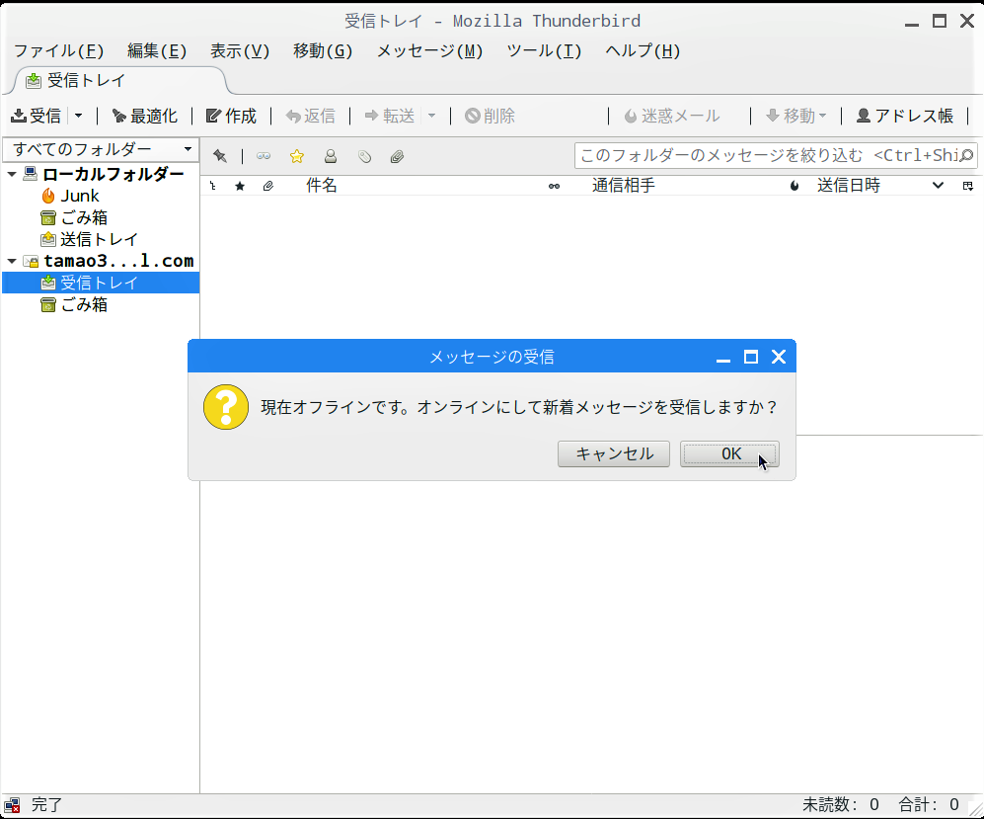The height and width of the screenshot is (819, 984).
Task: Click the 迷惑メール junk button
Action: point(672,116)
